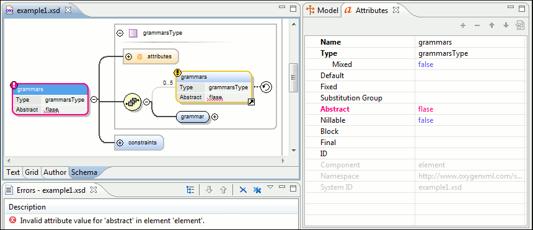Click the sequence compositor icon in the diagram
The width and height of the screenshot is (533, 230).
[x=132, y=102]
